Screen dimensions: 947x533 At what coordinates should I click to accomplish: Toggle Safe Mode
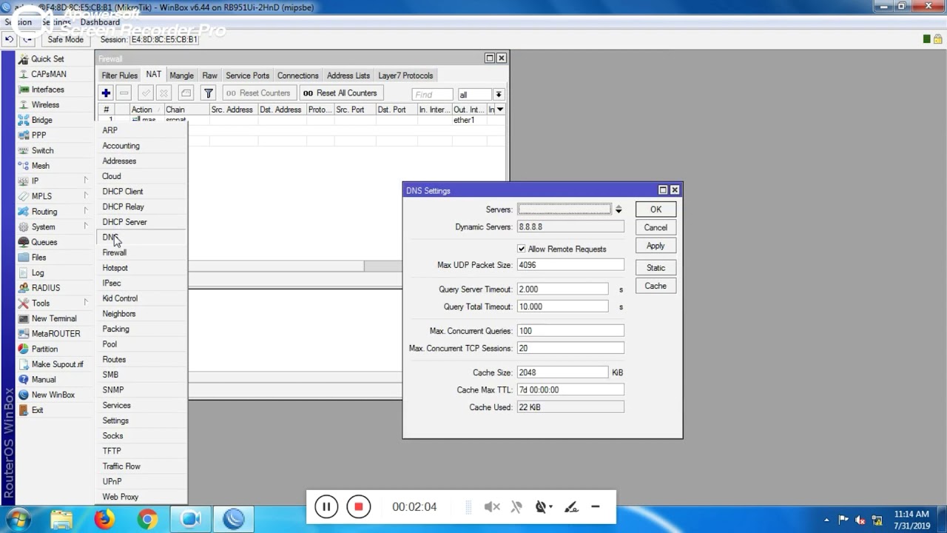click(65, 39)
